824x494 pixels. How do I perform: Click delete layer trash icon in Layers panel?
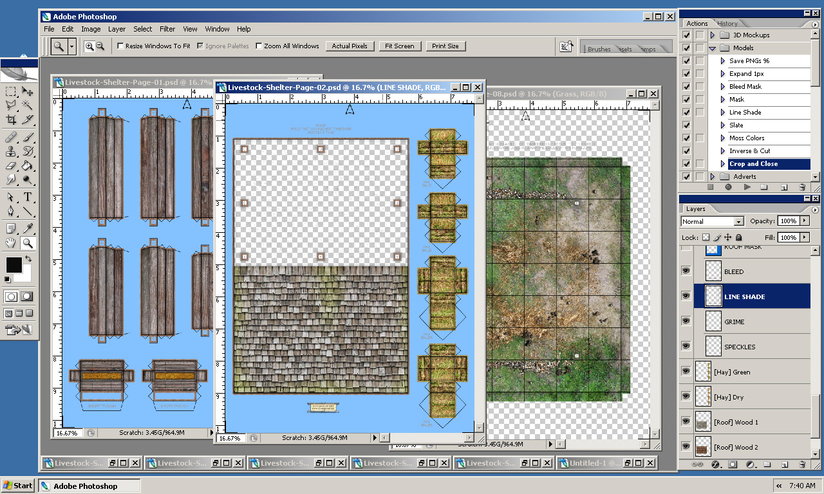[x=801, y=464]
